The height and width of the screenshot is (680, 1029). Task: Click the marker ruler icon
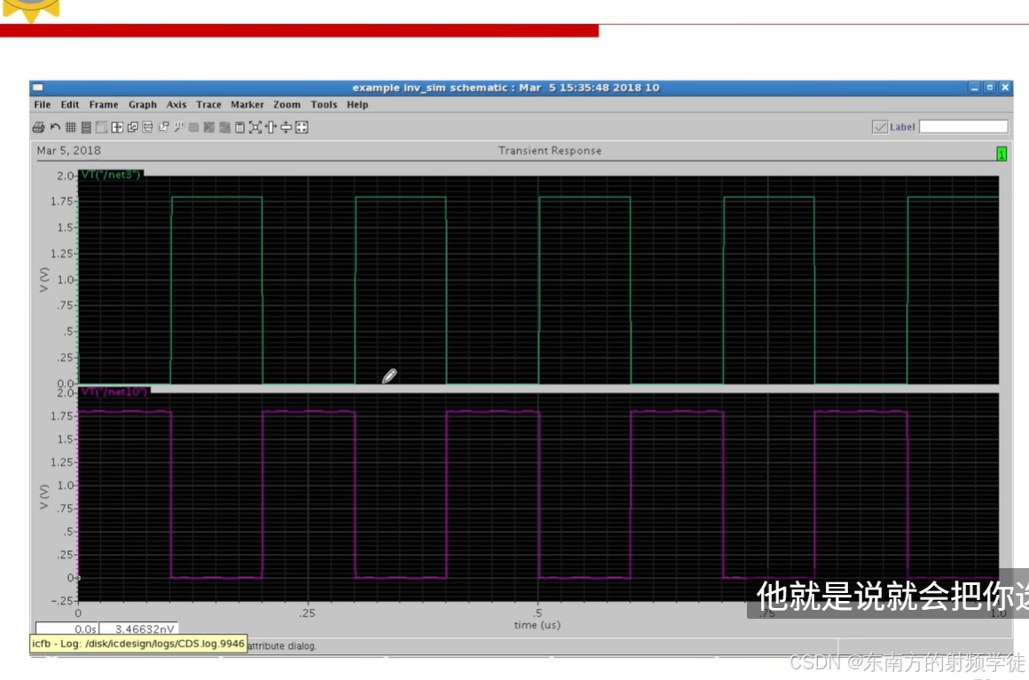[x=178, y=128]
